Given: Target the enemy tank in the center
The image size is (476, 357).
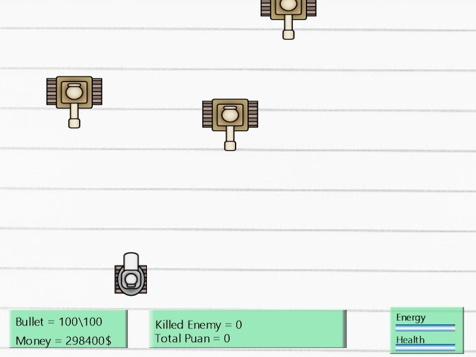Looking at the screenshot, I should [230, 115].
